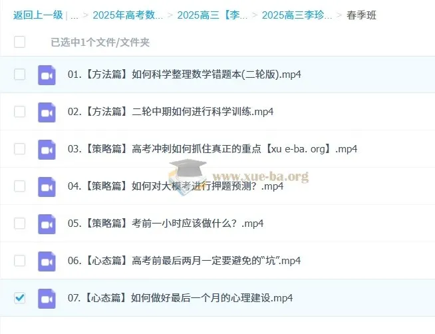435x334 pixels.
Task: Navigate to 2025高三【李... breadcrumb folder
Action: click(212, 15)
